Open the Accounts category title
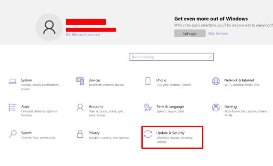 coord(96,107)
